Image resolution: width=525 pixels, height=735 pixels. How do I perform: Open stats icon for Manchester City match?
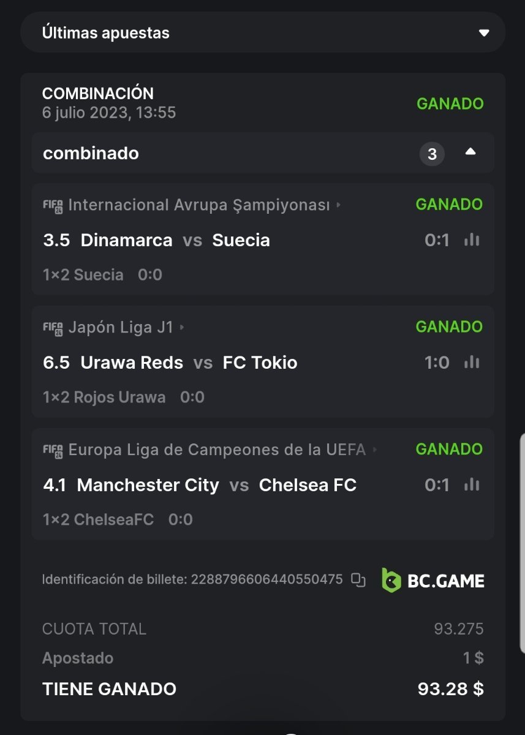pos(472,485)
